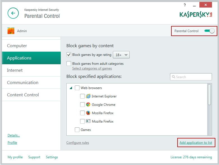This screenshot has width=219, height=165.
Task: Open the Computer section
Action: point(31,46)
